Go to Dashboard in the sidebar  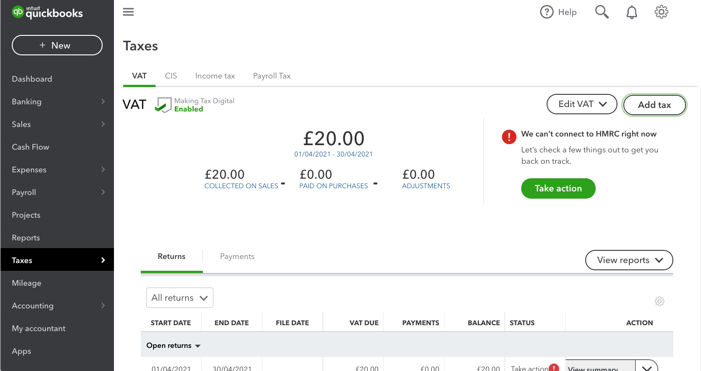click(x=32, y=79)
